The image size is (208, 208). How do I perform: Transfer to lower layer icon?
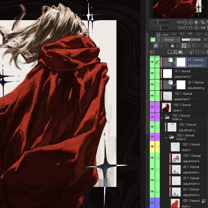[x=186, y=52]
